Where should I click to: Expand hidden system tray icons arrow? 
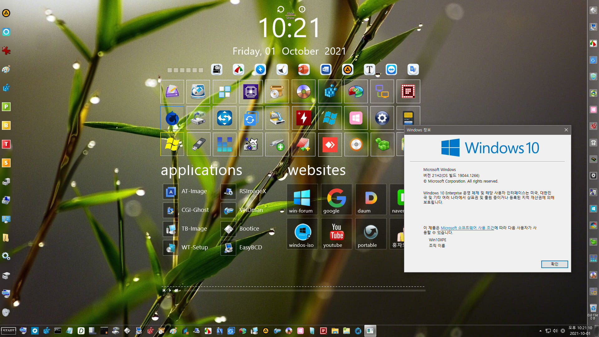pos(540,331)
